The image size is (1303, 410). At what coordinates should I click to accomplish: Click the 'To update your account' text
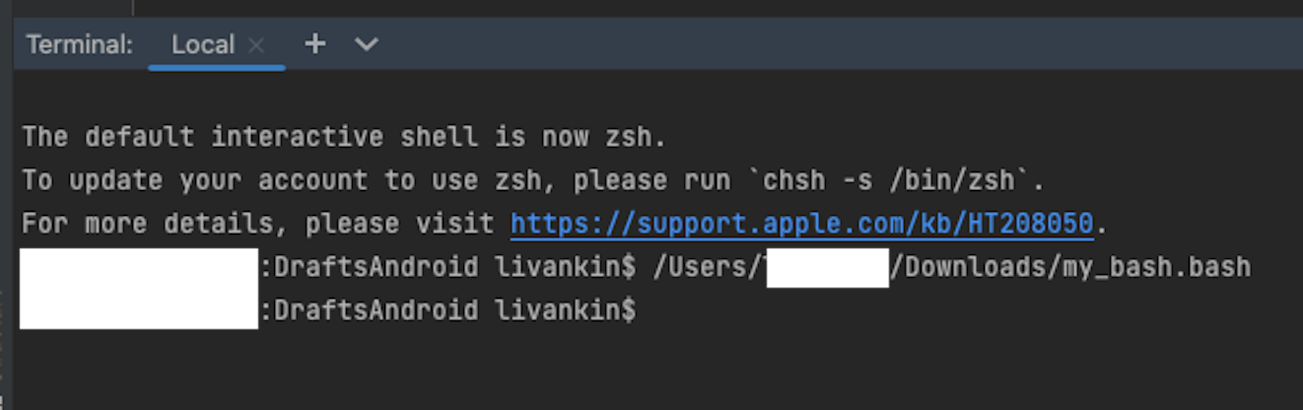[x=195, y=181]
